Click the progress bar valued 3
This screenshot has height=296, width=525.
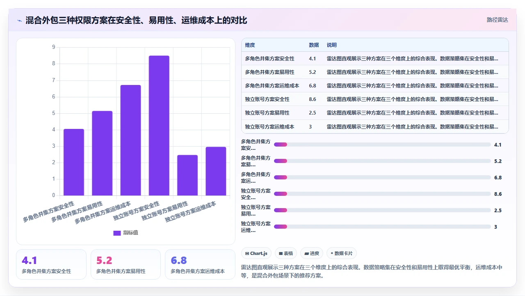[382, 227]
